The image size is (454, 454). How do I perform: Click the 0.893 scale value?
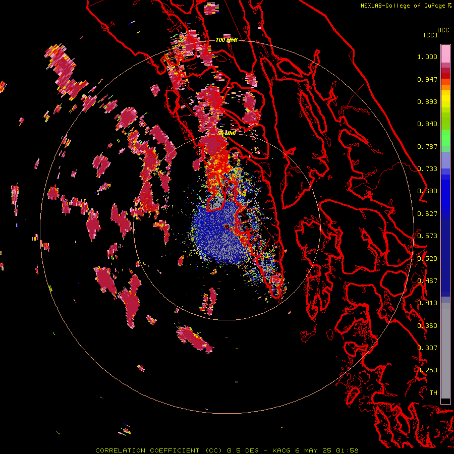[x=427, y=101]
